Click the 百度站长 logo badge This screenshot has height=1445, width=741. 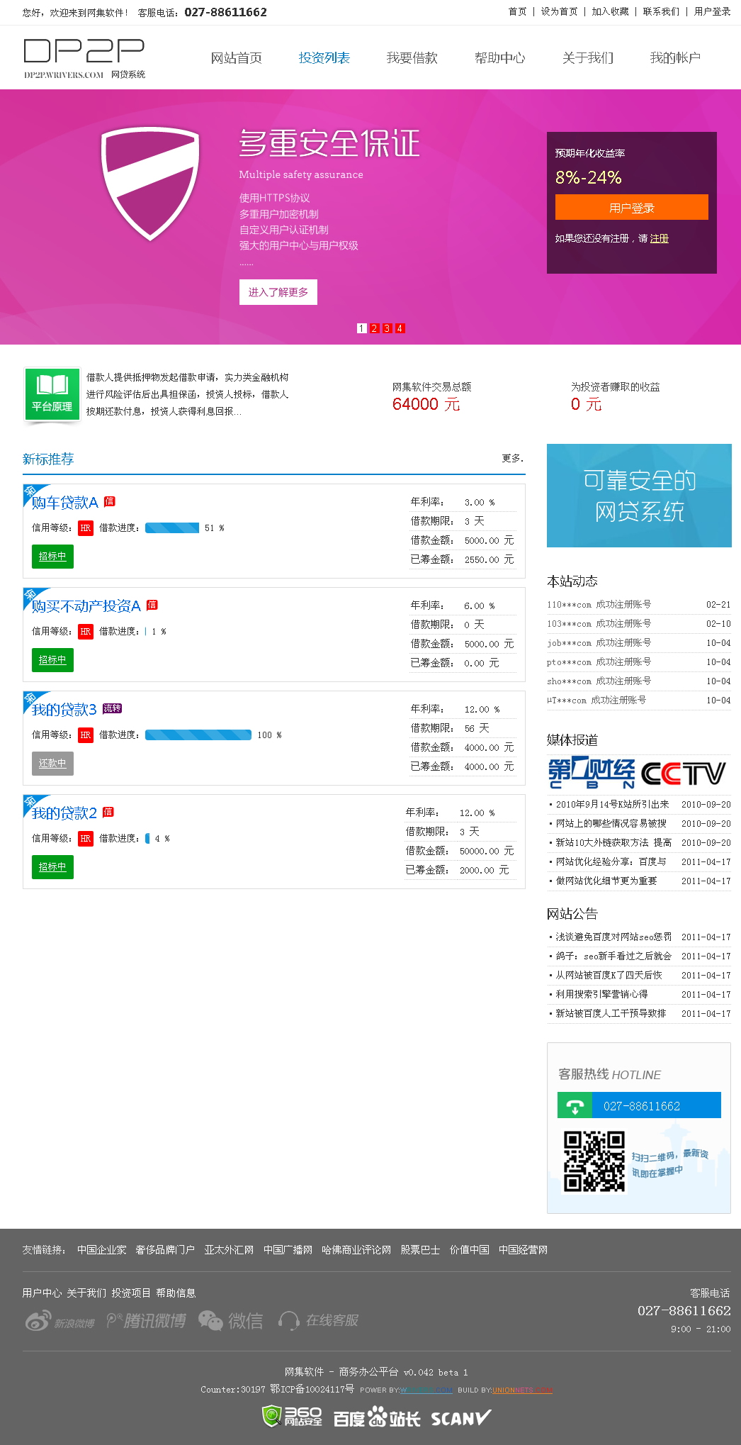pyautogui.click(x=376, y=1418)
